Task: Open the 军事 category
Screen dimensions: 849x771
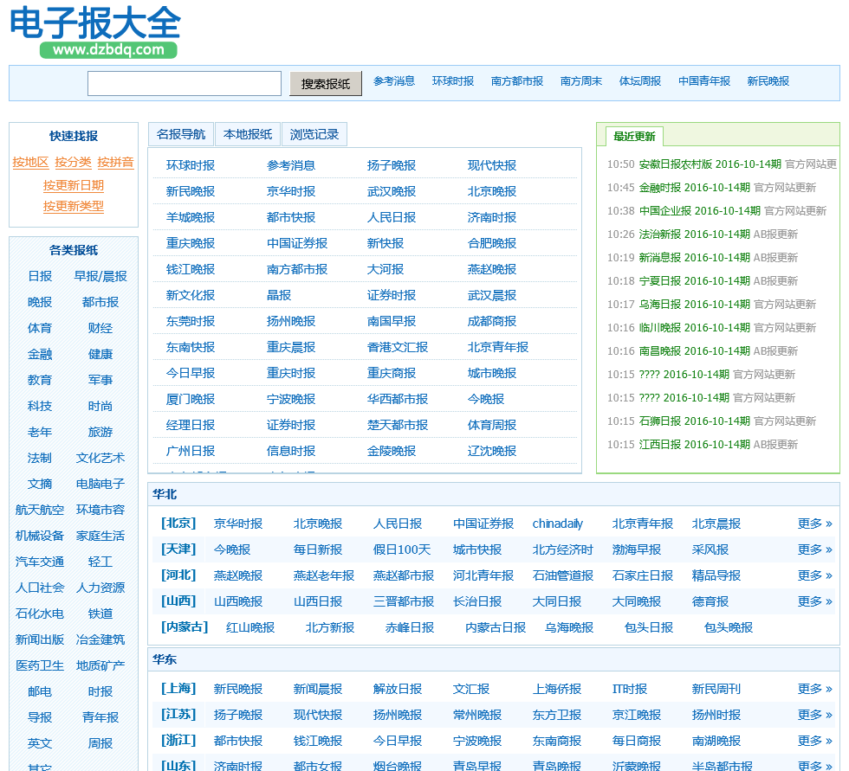Action: pos(100,380)
